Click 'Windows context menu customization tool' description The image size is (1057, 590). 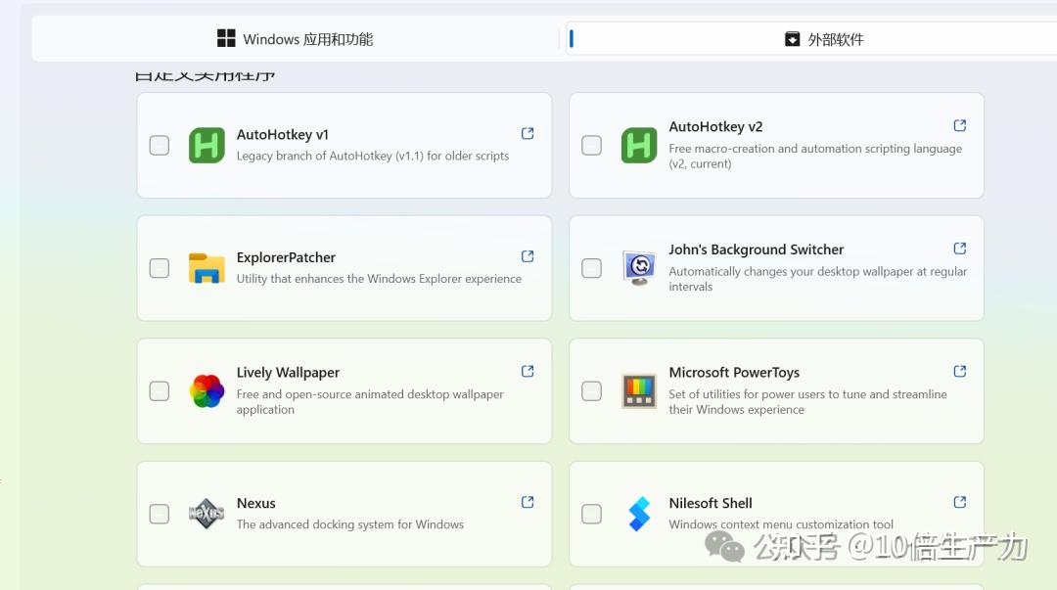(781, 523)
